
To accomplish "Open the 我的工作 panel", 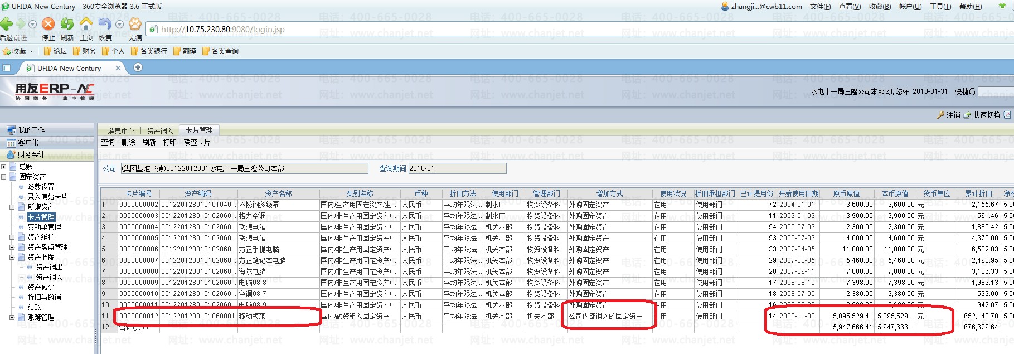I will [x=47, y=130].
